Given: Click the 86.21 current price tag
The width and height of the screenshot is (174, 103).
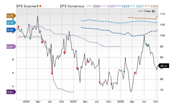Looking at the screenshot, I should [163, 66].
